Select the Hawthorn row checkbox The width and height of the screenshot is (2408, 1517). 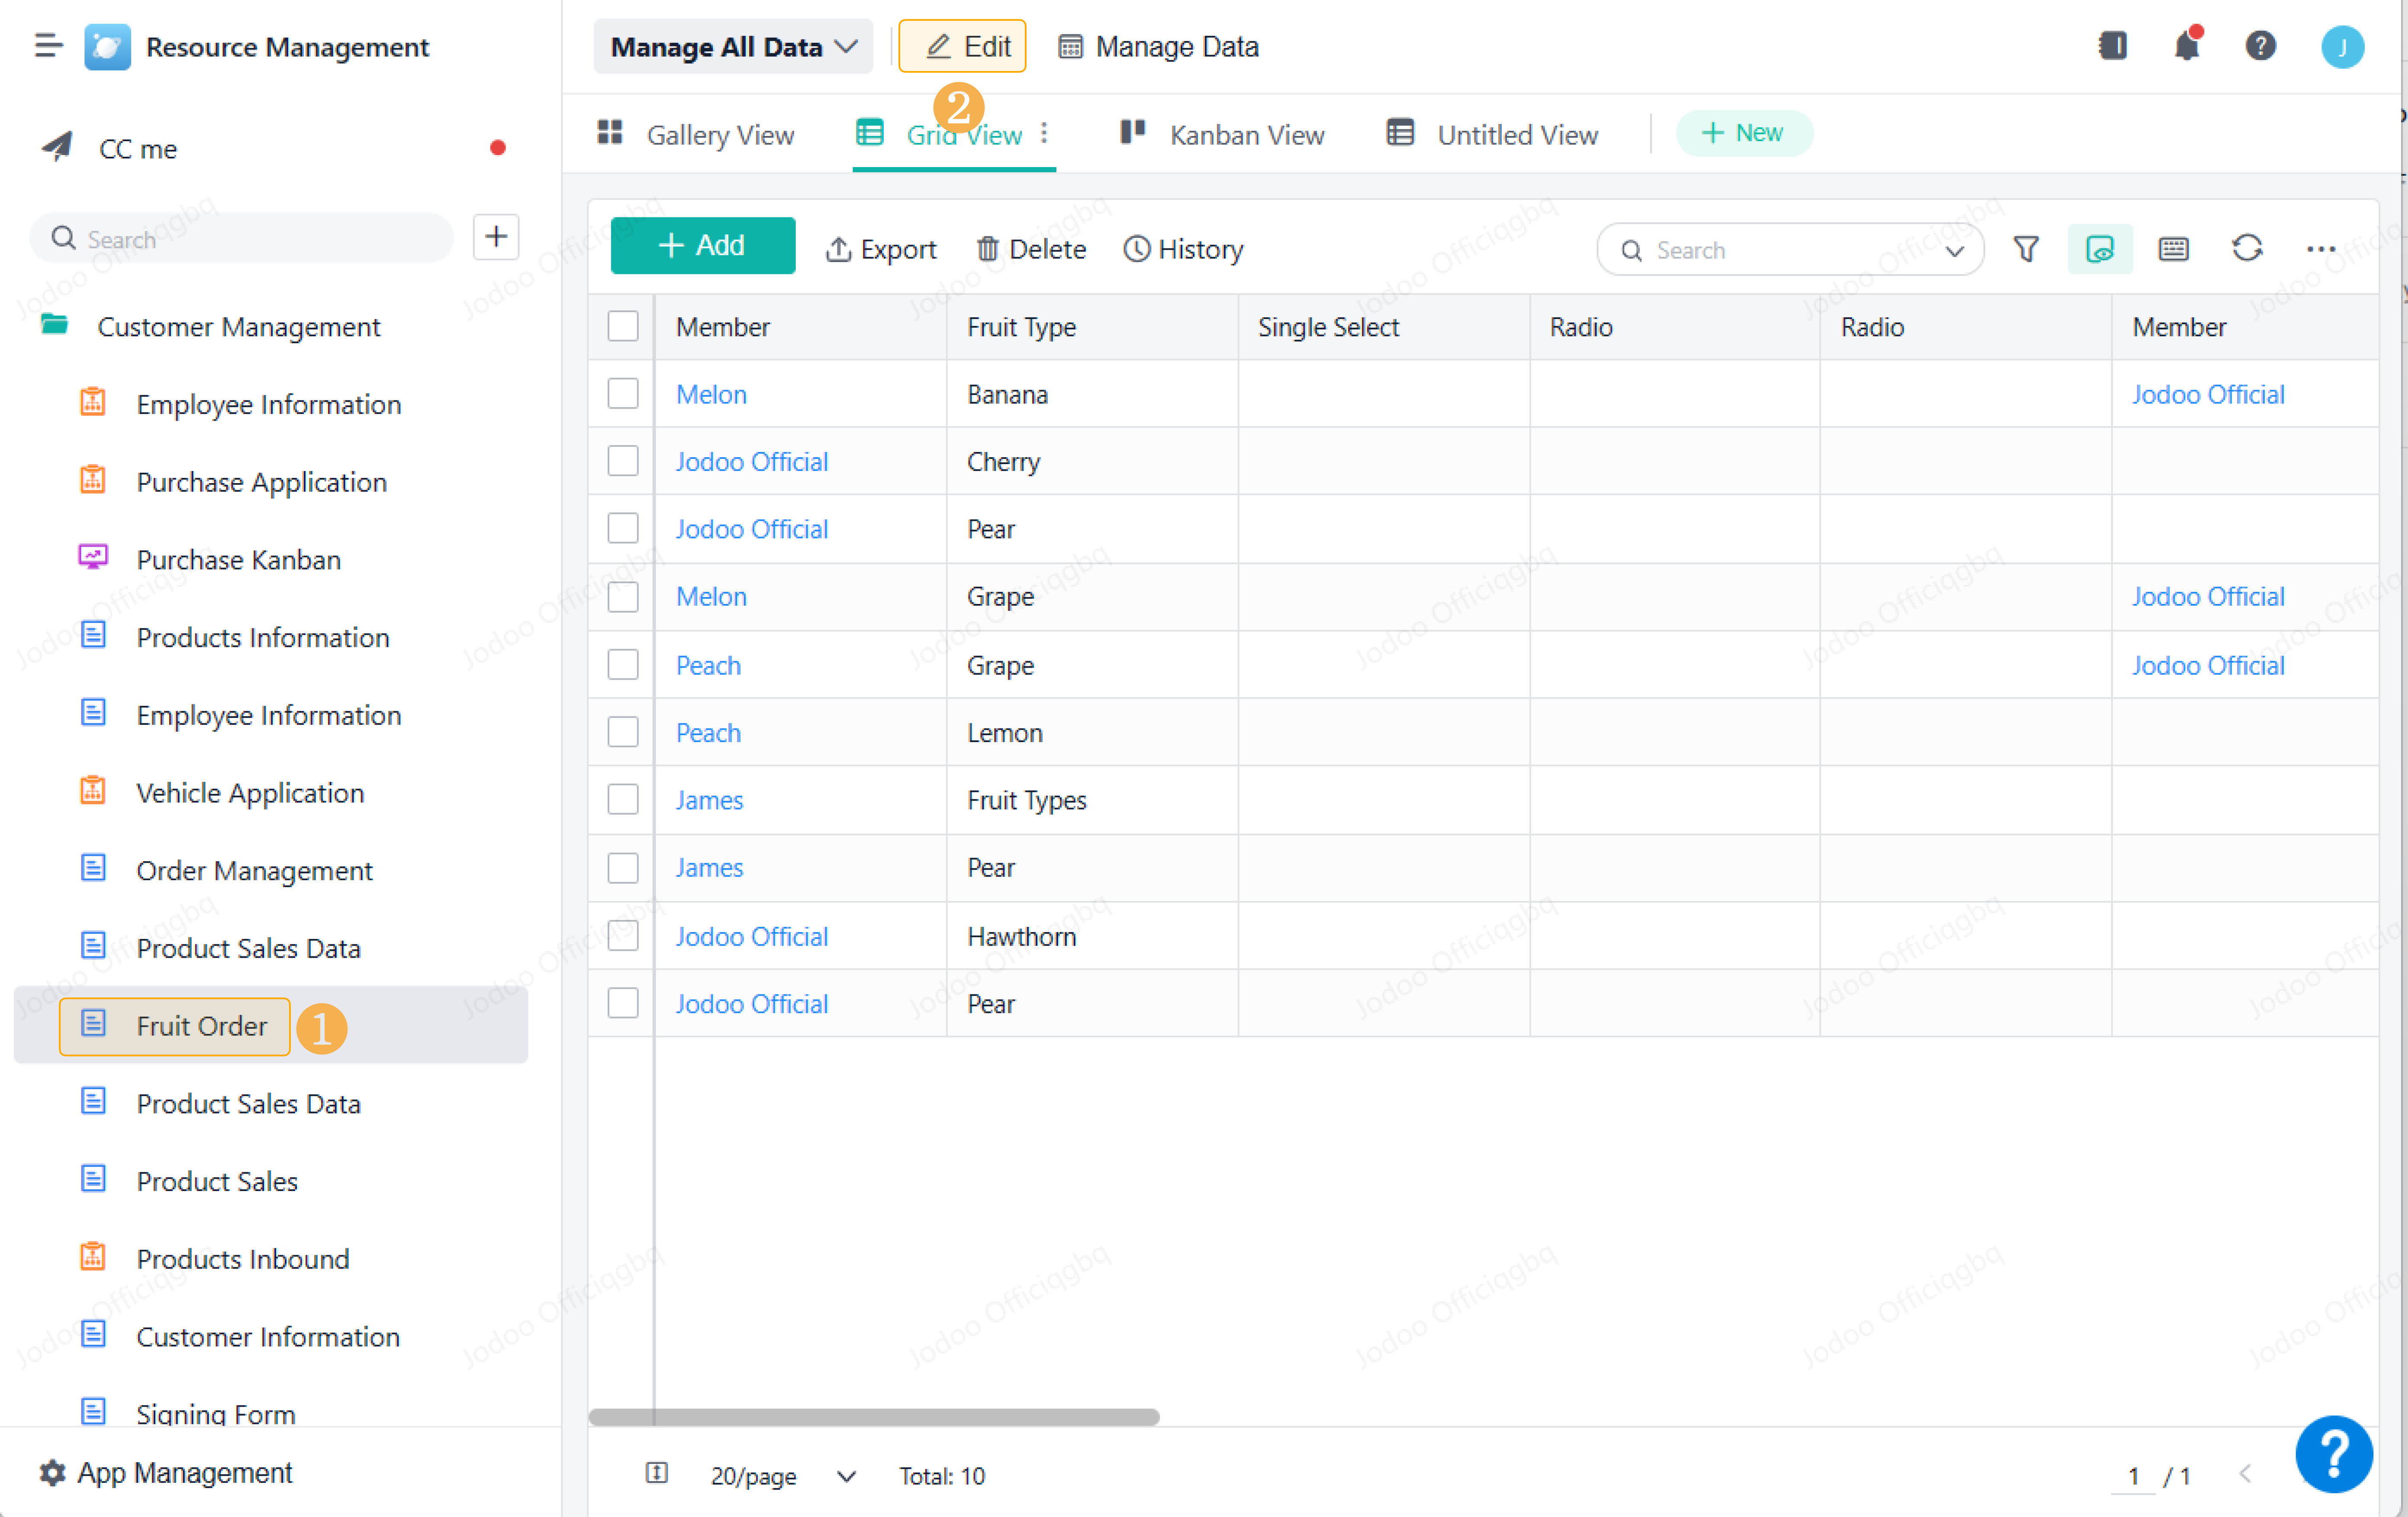[623, 936]
